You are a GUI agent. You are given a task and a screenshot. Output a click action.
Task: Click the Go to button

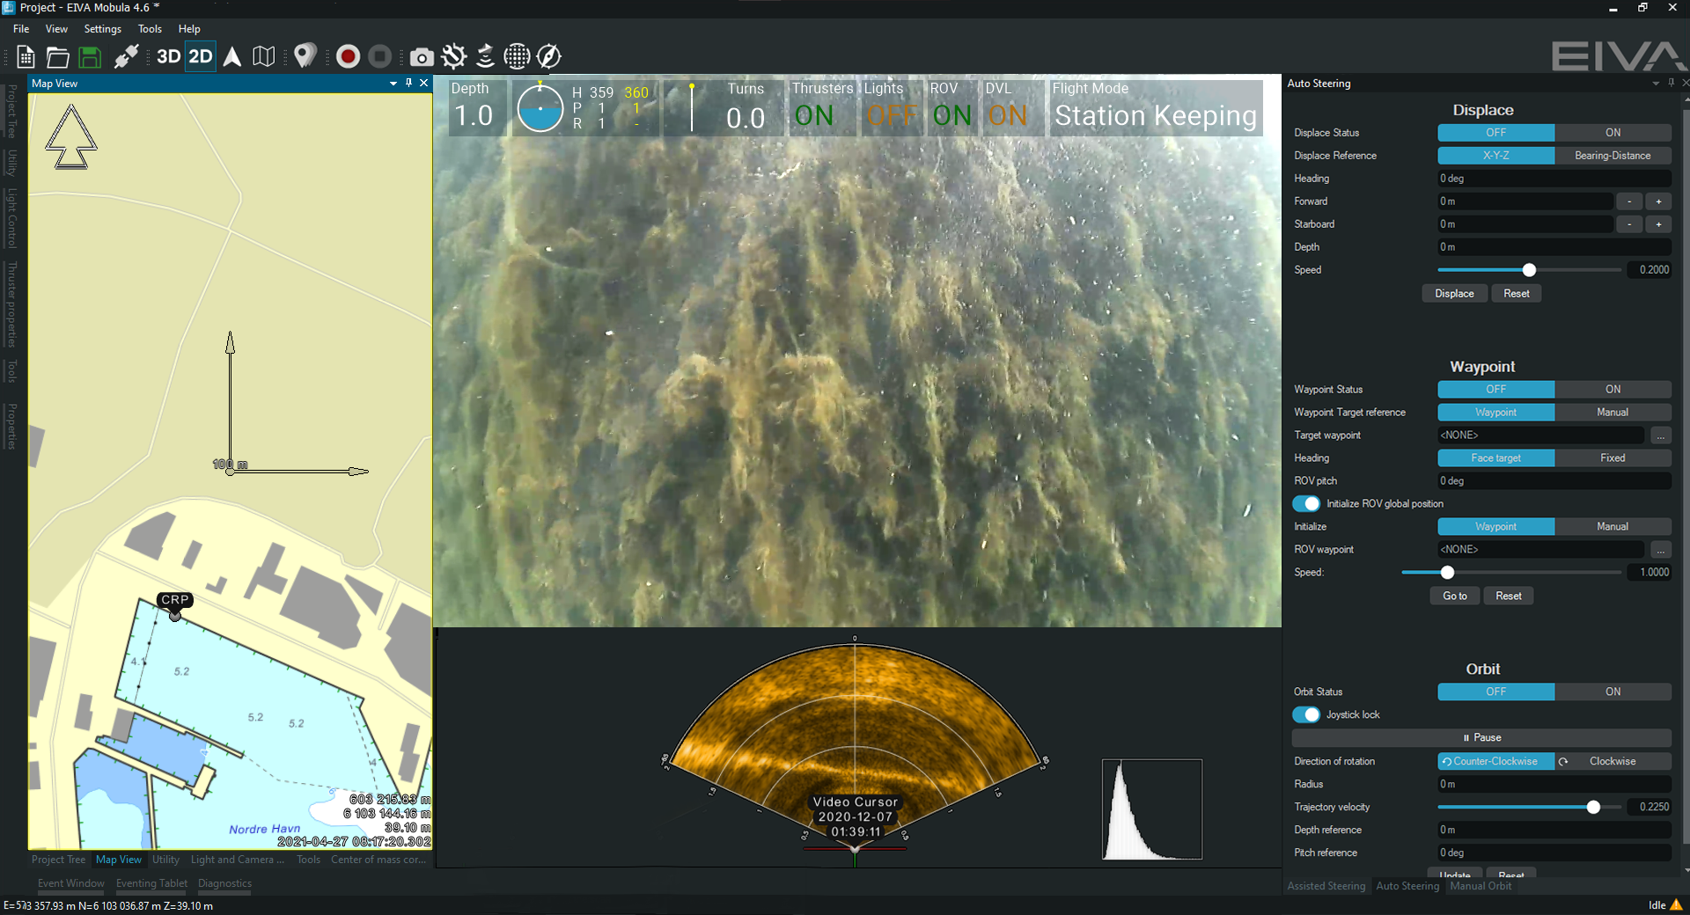tap(1454, 596)
